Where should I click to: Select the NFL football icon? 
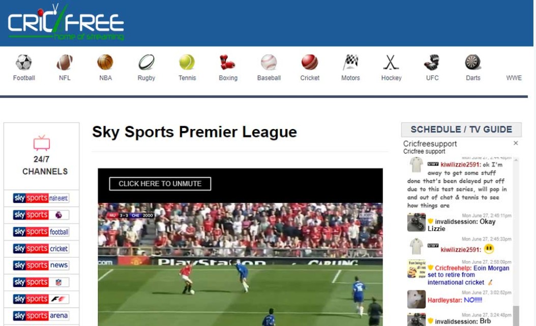65,62
